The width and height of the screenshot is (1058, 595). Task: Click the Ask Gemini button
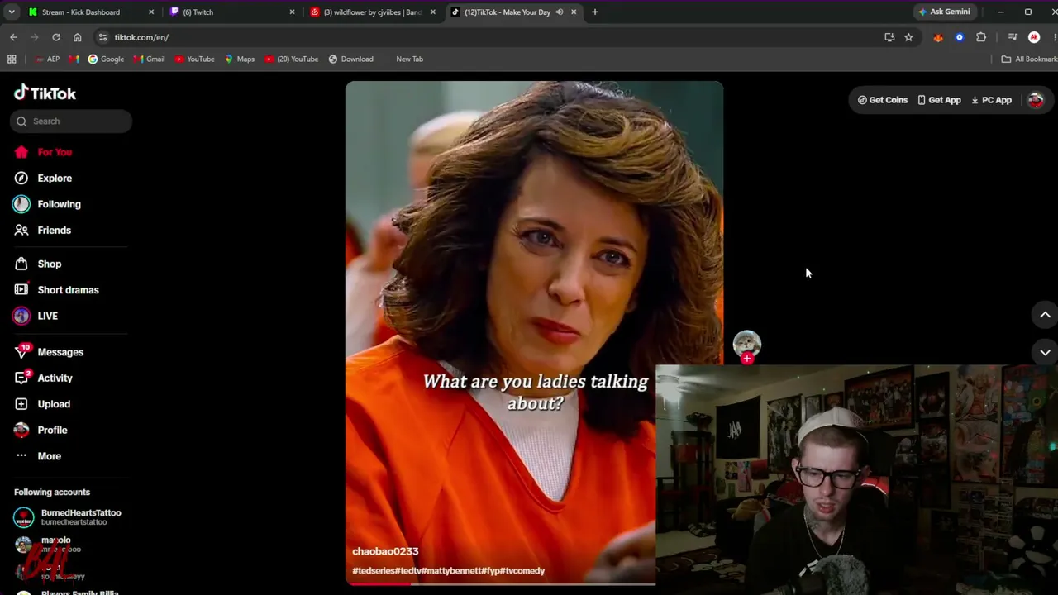pos(944,12)
